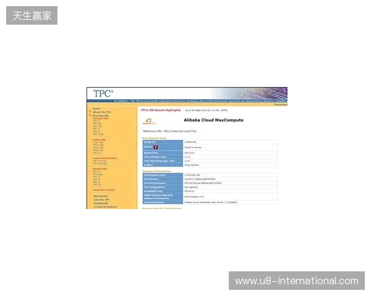This screenshot has width=371, height=296.
Task: Click the Performance BBQpm value
Action: click(200, 179)
